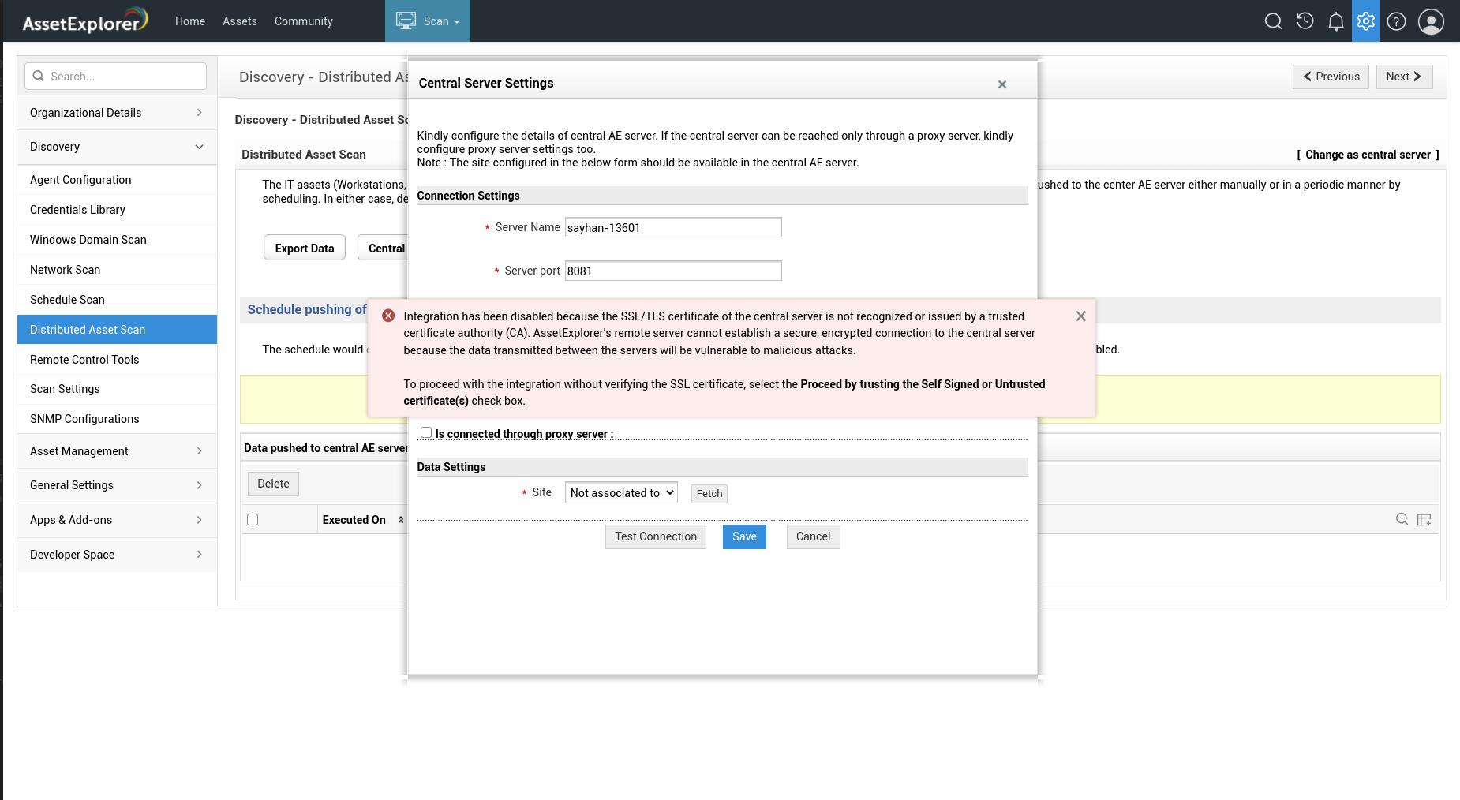This screenshot has height=800, width=1460.
Task: Open the Scan dropdown in top bar
Action: [x=428, y=21]
